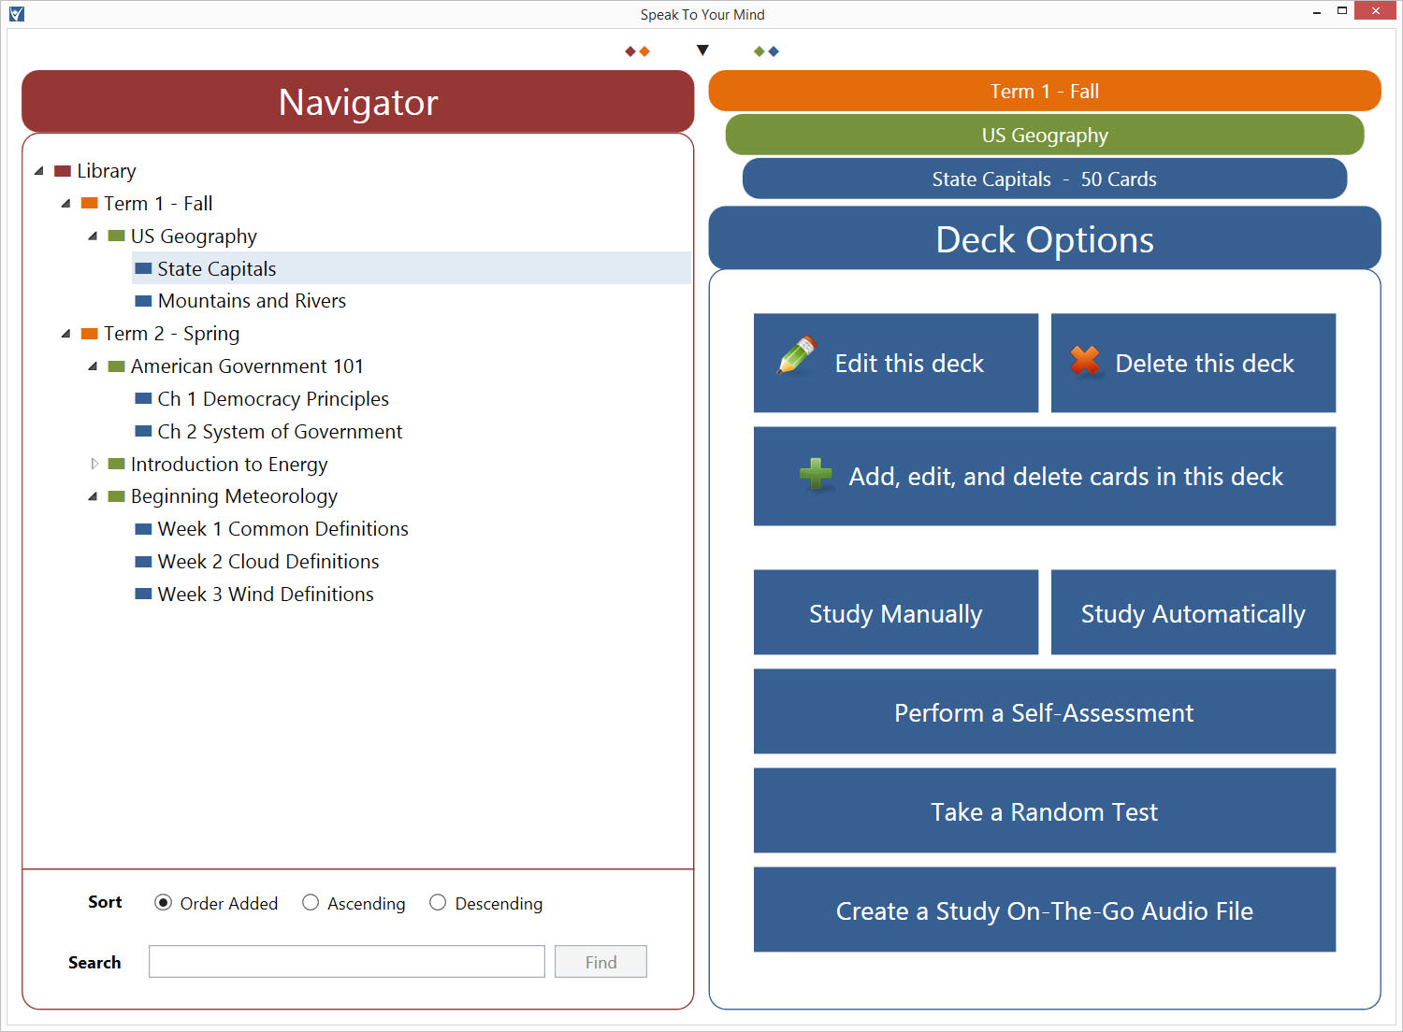Screen dimensions: 1403x1032
Task: Select the Library label in the tree
Action: (x=107, y=171)
